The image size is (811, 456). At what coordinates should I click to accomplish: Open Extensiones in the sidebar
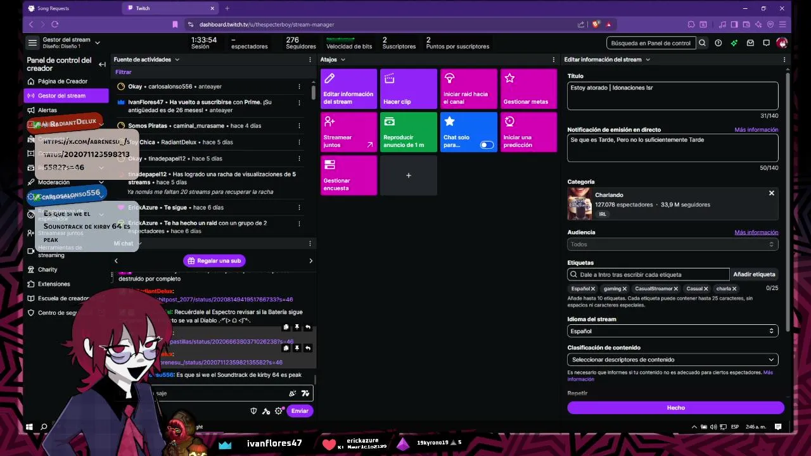tap(54, 284)
